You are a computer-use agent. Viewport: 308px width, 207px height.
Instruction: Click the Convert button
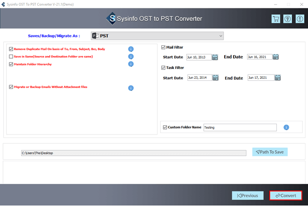click(286, 196)
